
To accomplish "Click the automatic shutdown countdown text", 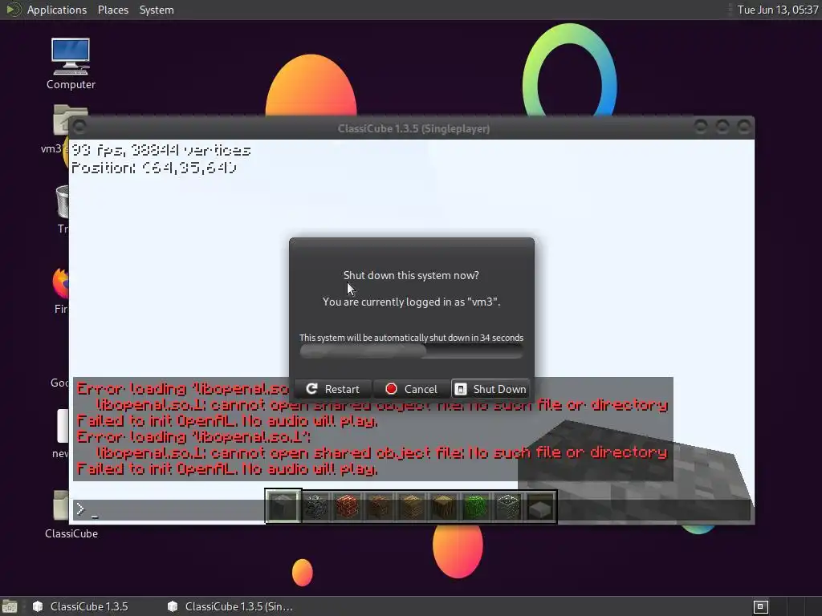I will tap(411, 338).
